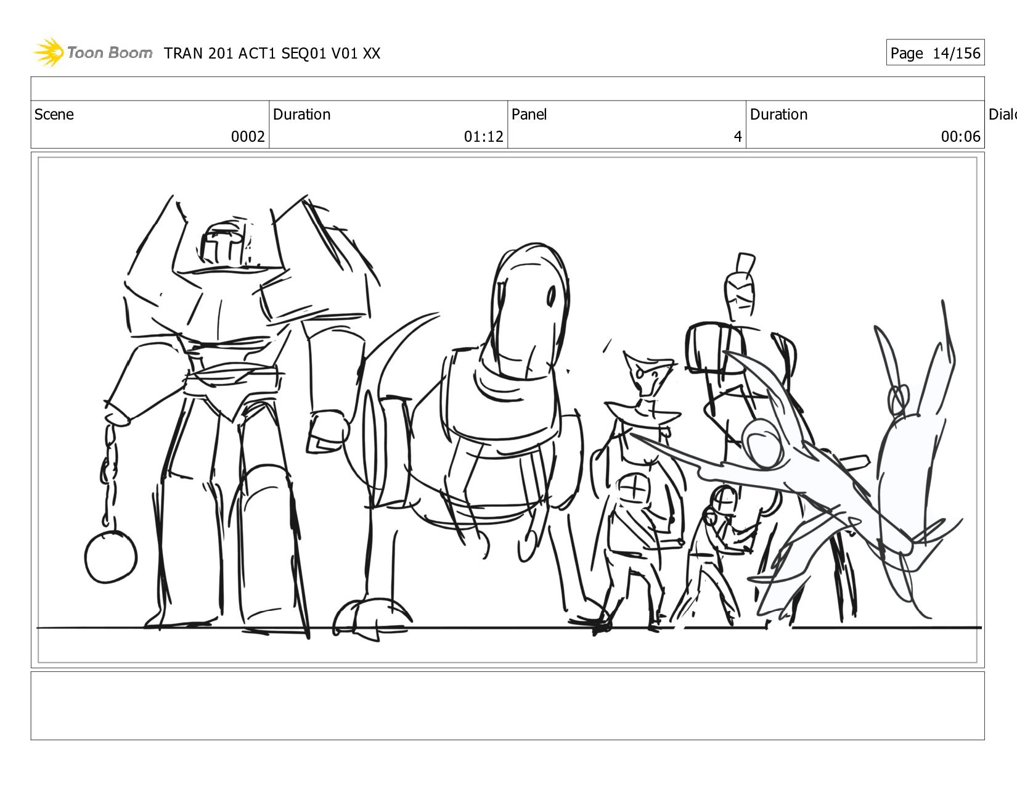Click the empty notes box below the panel
Viewport: 1017px width, 786px height.
[x=508, y=706]
